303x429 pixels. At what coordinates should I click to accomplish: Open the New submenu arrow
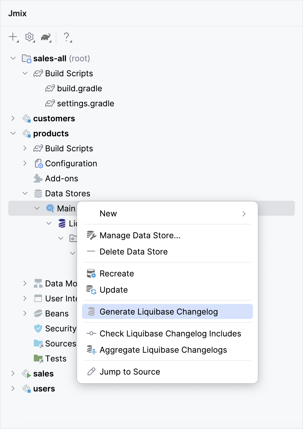[244, 214]
